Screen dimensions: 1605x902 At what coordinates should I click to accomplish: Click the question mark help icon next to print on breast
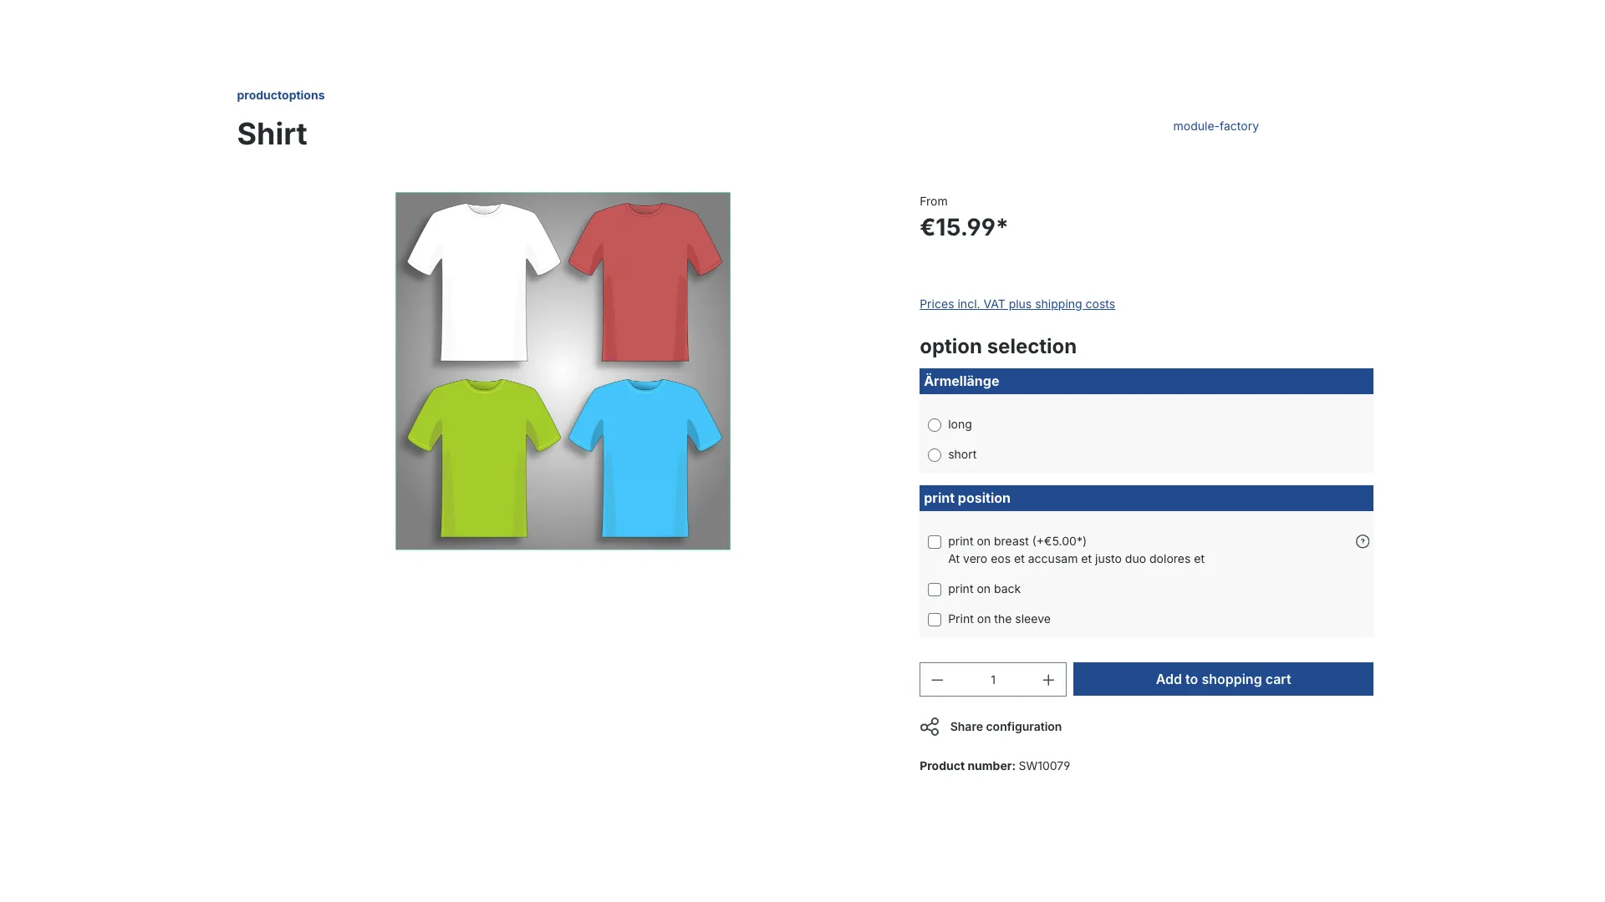(1363, 541)
